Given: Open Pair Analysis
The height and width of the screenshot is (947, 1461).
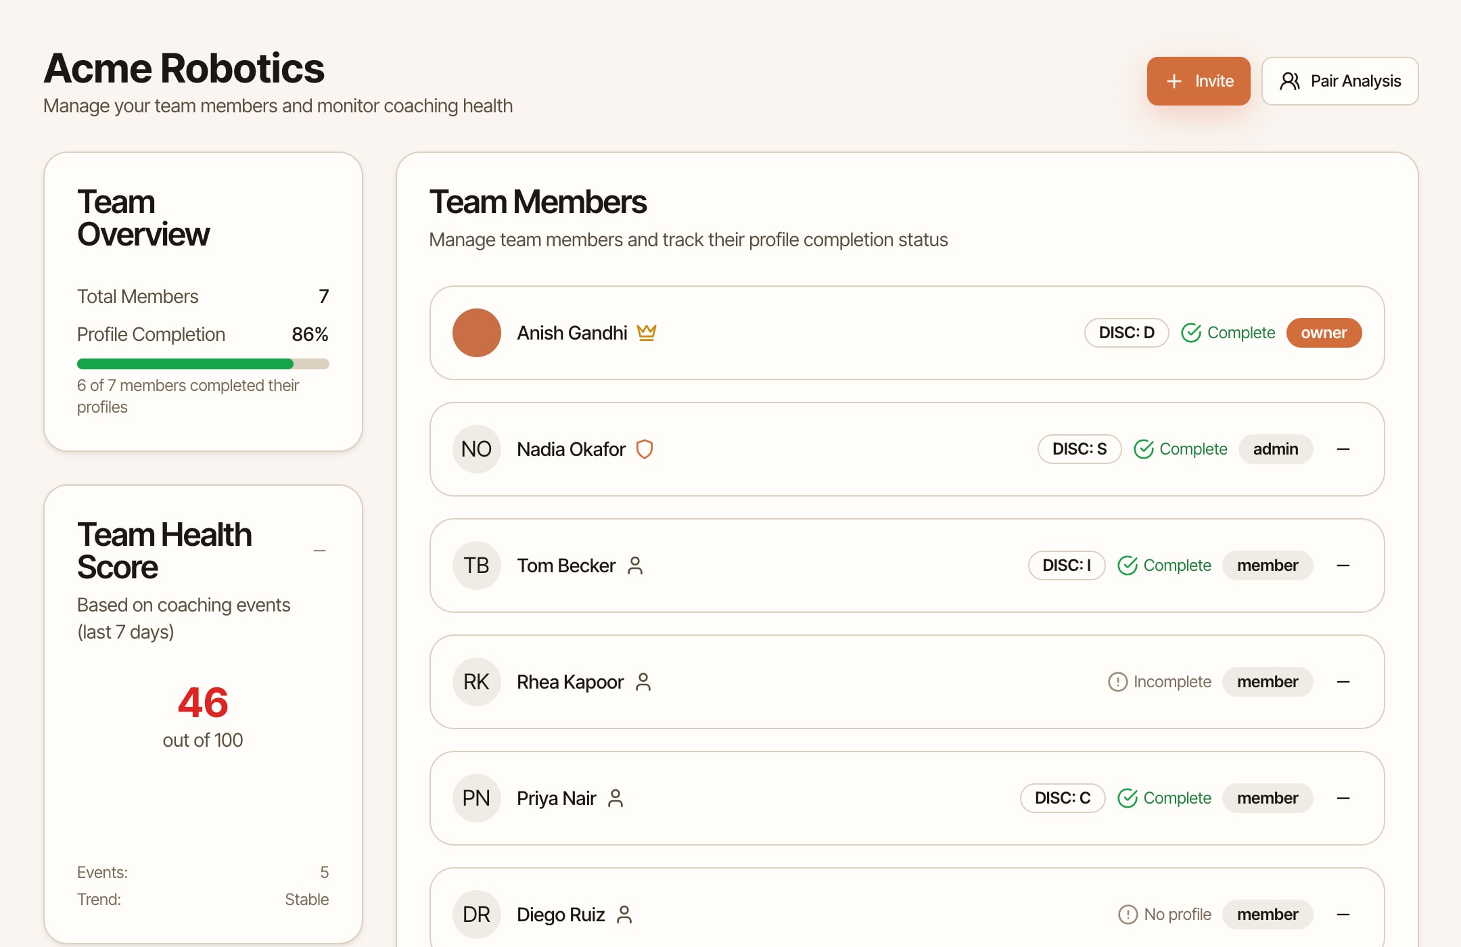Looking at the screenshot, I should click(1339, 81).
